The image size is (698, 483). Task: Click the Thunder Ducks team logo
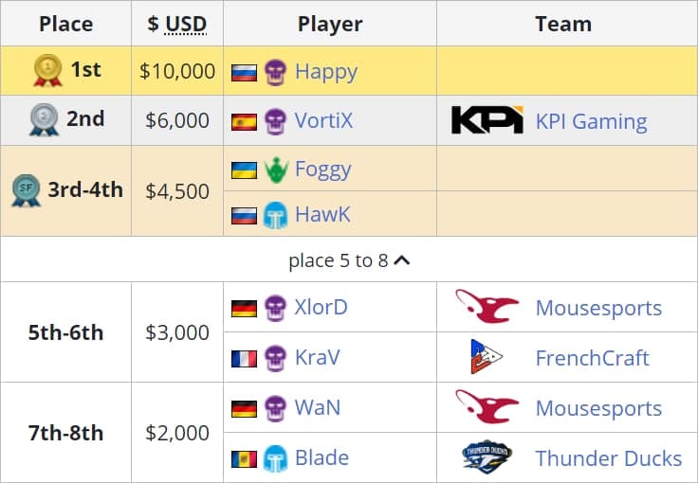[x=487, y=457]
